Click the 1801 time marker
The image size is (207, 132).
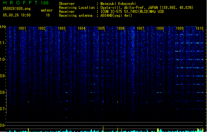22,28
